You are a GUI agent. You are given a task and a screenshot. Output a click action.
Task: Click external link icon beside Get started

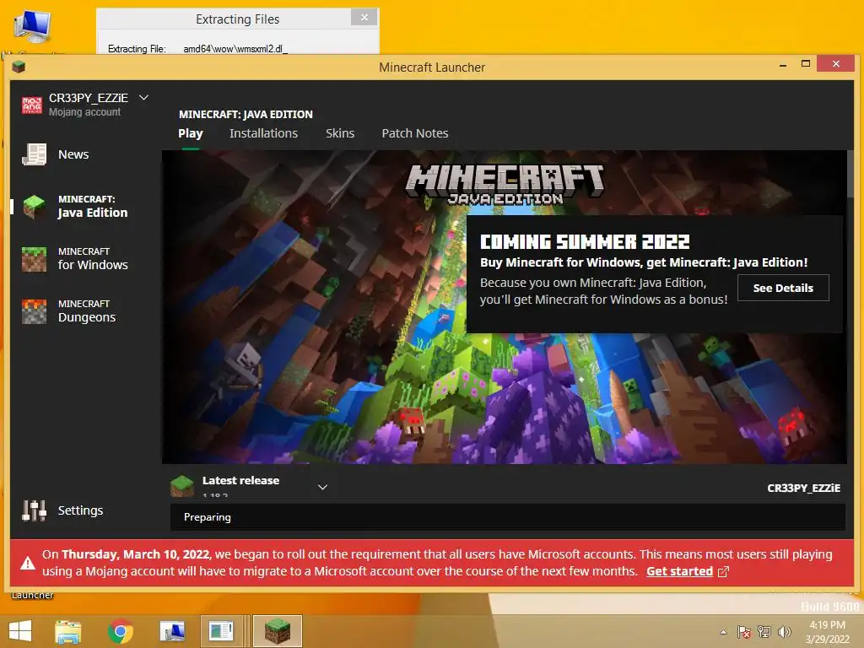point(723,572)
